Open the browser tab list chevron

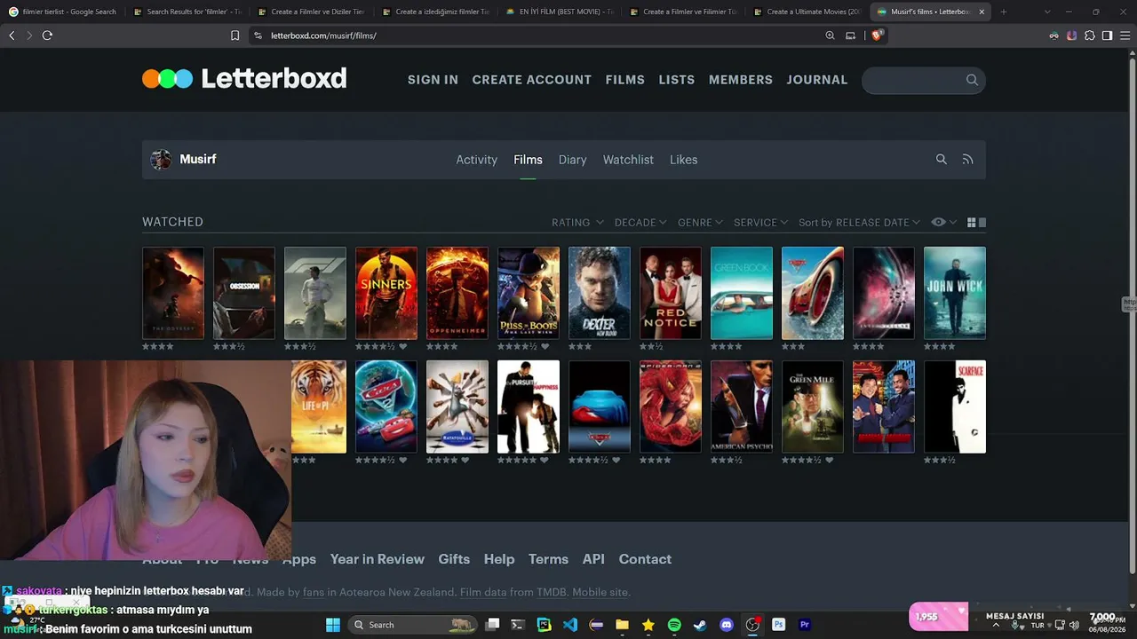click(x=1047, y=12)
